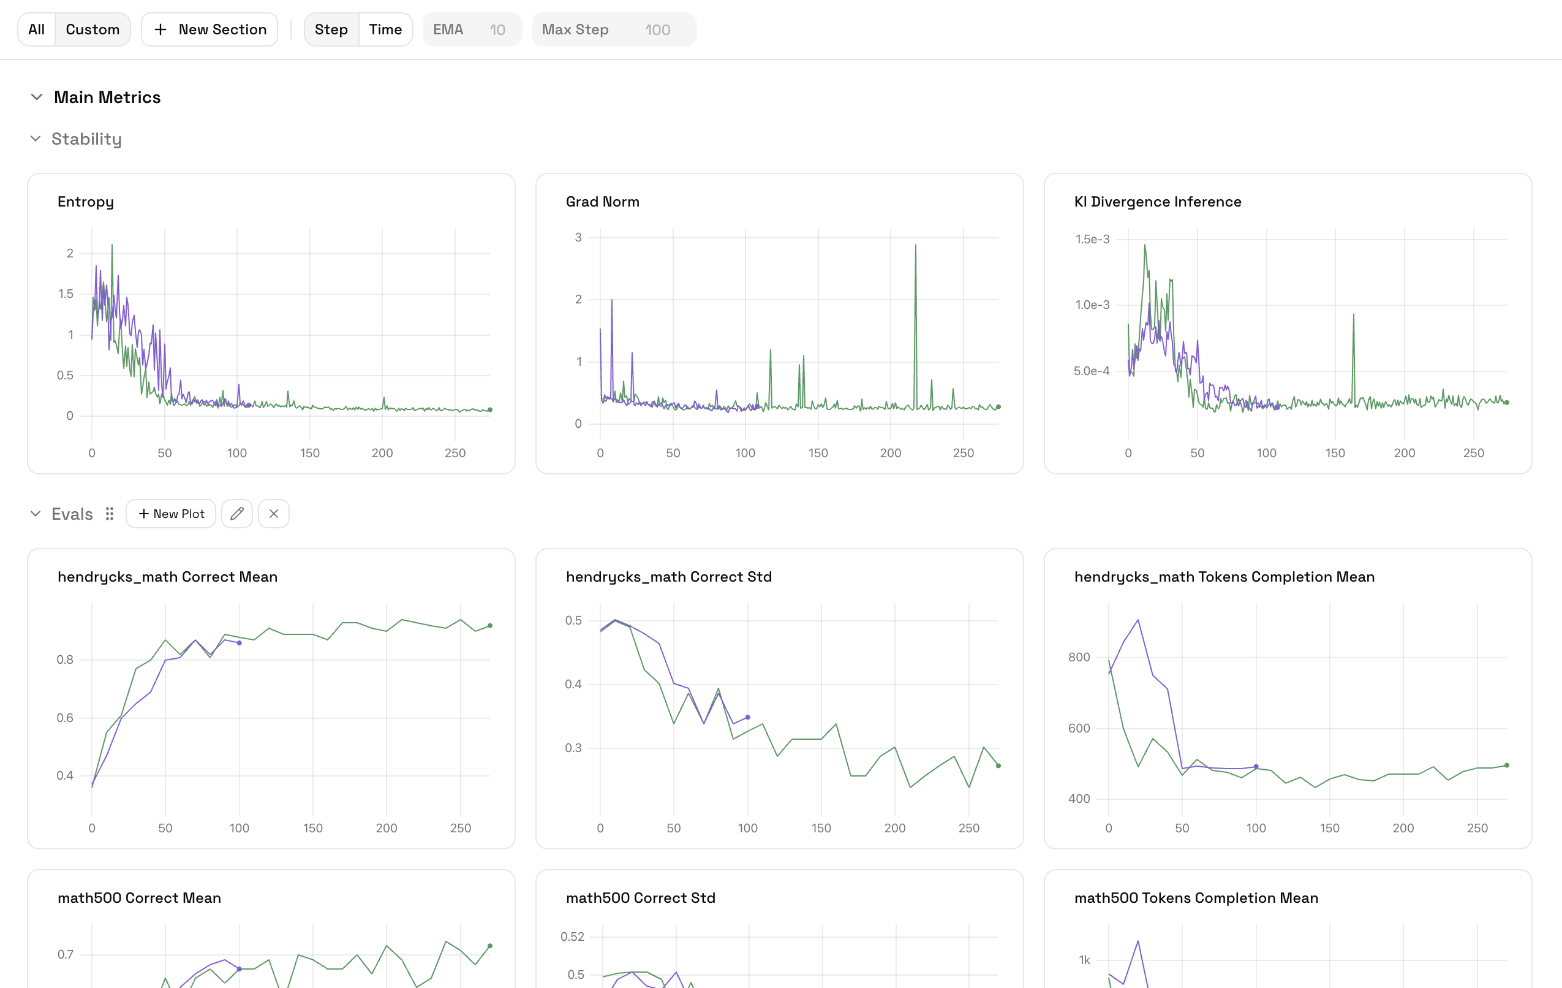The width and height of the screenshot is (1562, 988).
Task: Click the plus icon in New Section
Action: [x=160, y=29]
